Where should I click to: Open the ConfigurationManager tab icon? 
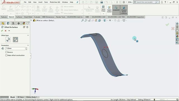click(x=13, y=23)
